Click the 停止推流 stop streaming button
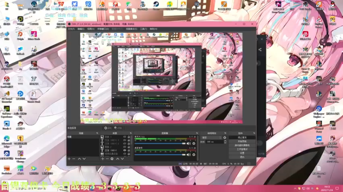343x192 pixels. (242, 137)
